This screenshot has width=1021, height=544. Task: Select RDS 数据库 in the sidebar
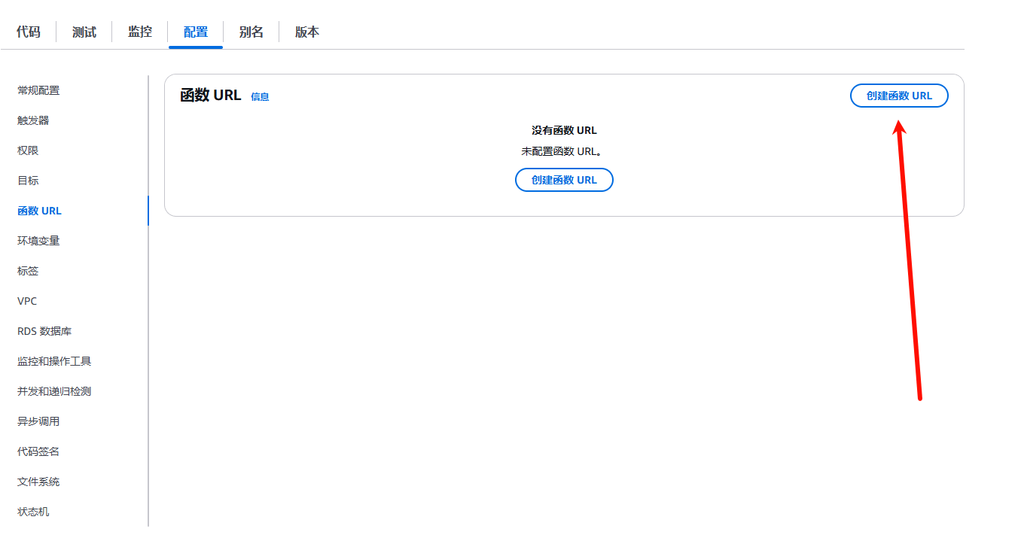pyautogui.click(x=44, y=331)
